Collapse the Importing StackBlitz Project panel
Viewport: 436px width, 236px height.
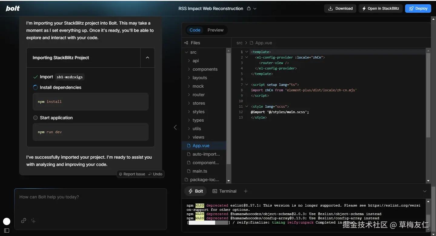148,58
